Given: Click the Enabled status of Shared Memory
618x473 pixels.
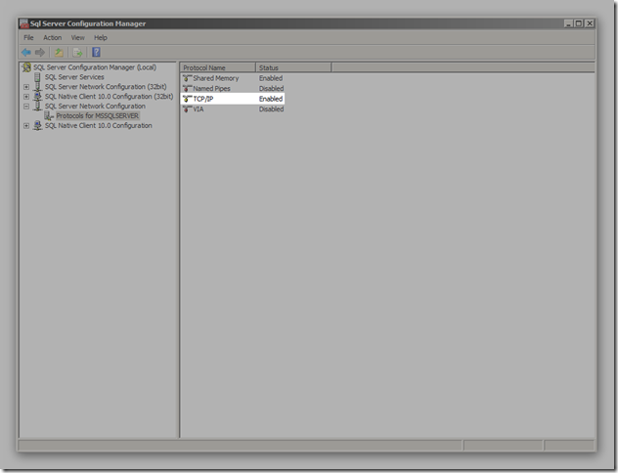Looking at the screenshot, I should (x=271, y=78).
